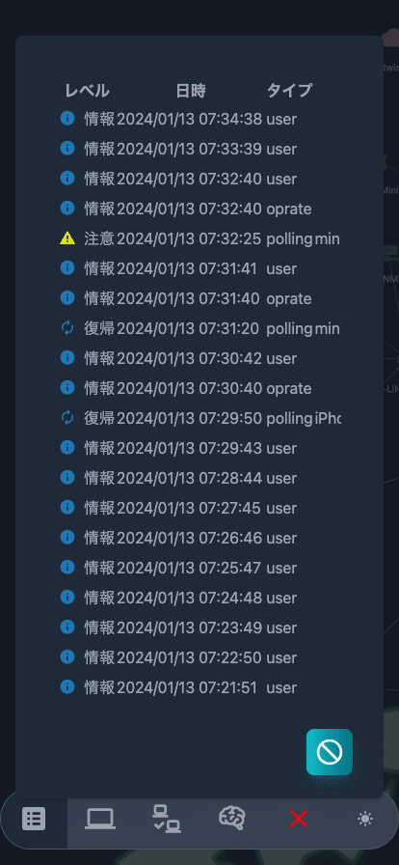Select the 07:30:40 oprate log row
The width and height of the screenshot is (399, 865).
point(200,388)
